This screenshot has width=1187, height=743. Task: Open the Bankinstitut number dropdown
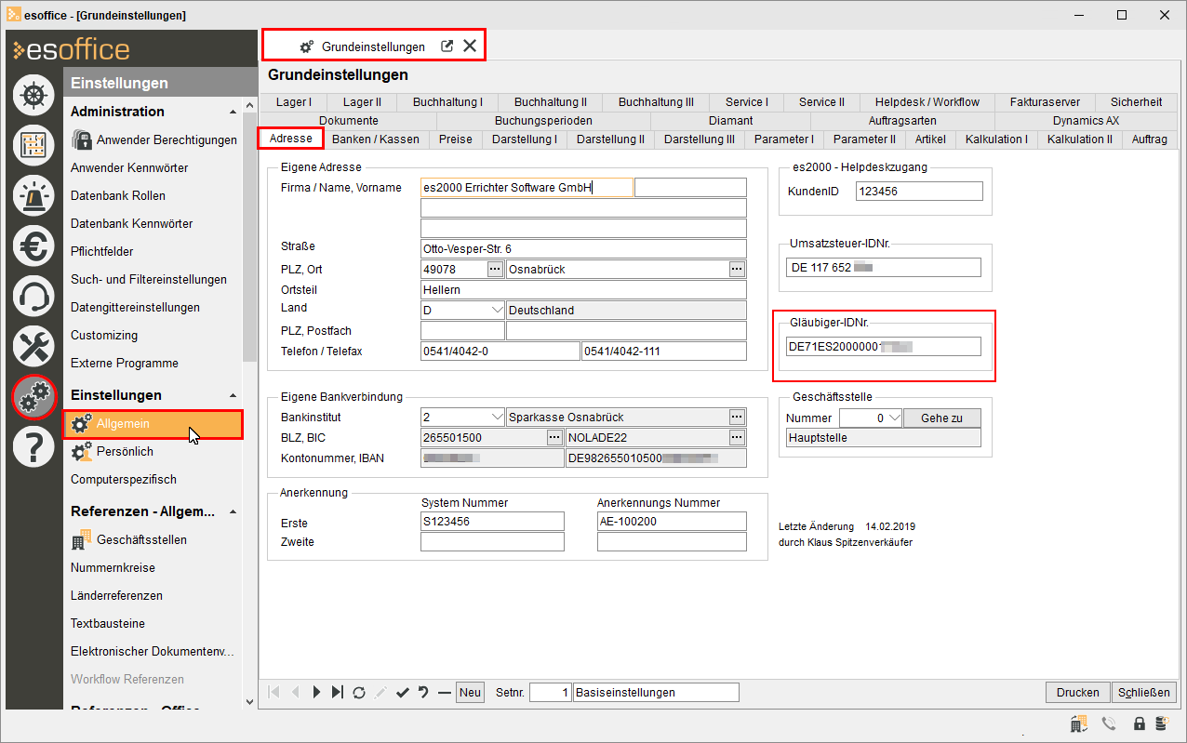497,417
